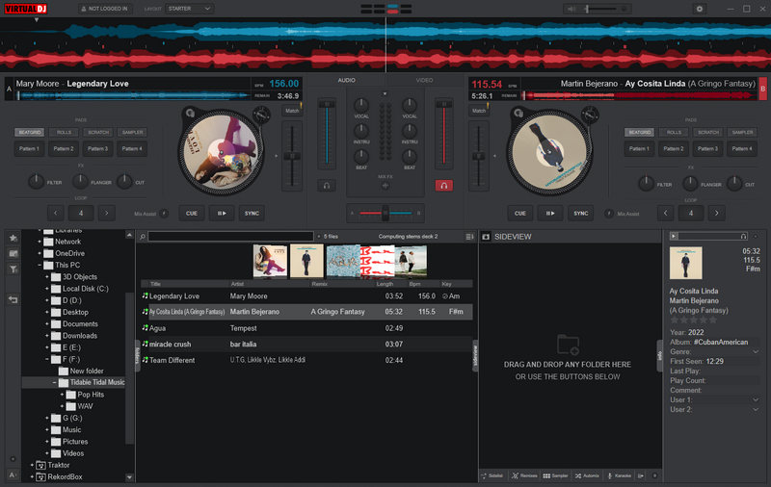Click the back arrow icon in sidebar
771x487 pixels.
pyautogui.click(x=13, y=299)
